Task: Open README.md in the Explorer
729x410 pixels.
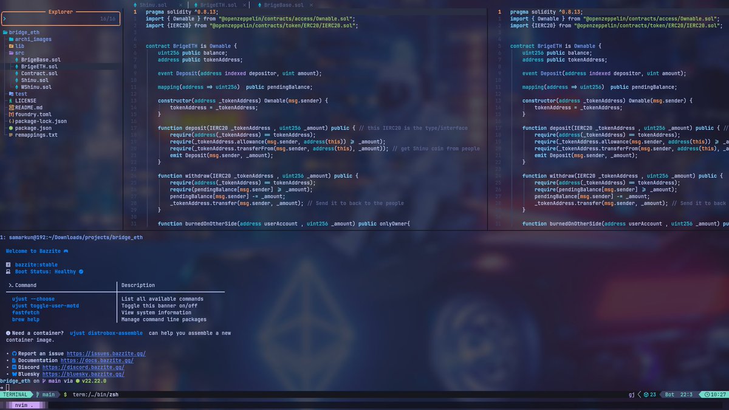Action: pyautogui.click(x=29, y=108)
